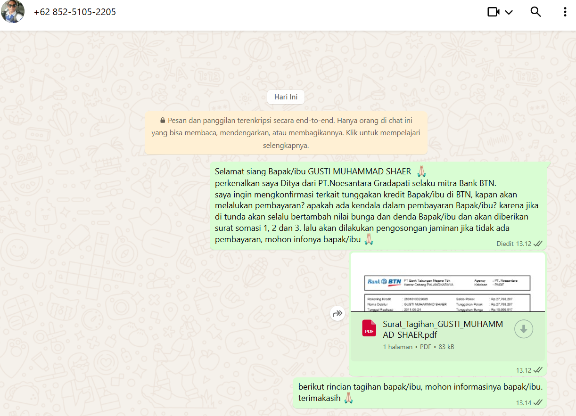Open the end-to-end encryption notice
Image resolution: width=576 pixels, height=416 pixels.
tap(286, 133)
